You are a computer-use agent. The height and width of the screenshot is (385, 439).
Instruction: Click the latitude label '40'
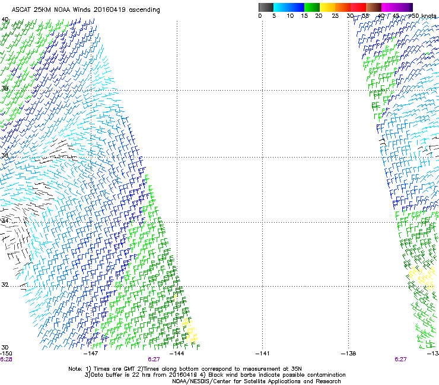(x=5, y=20)
